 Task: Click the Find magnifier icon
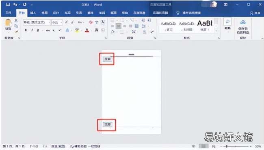227,22
